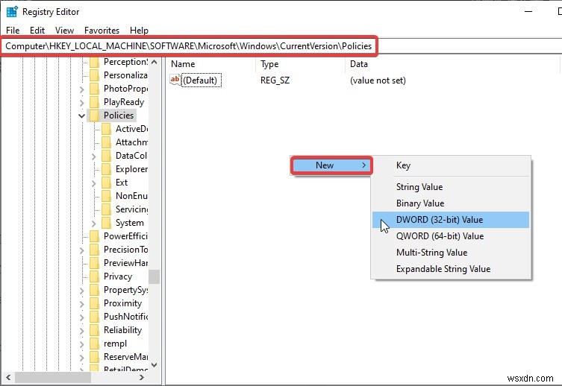Expand the Reliability tree node

pos(81,331)
